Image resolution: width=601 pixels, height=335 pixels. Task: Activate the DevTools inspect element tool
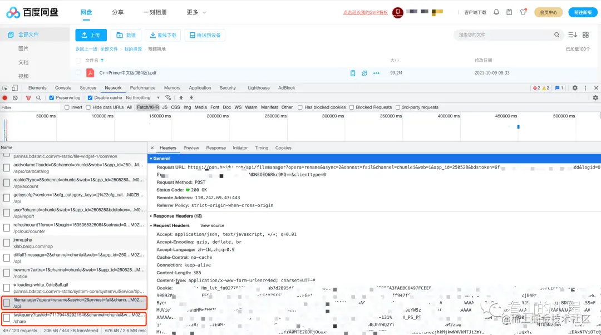(5, 88)
